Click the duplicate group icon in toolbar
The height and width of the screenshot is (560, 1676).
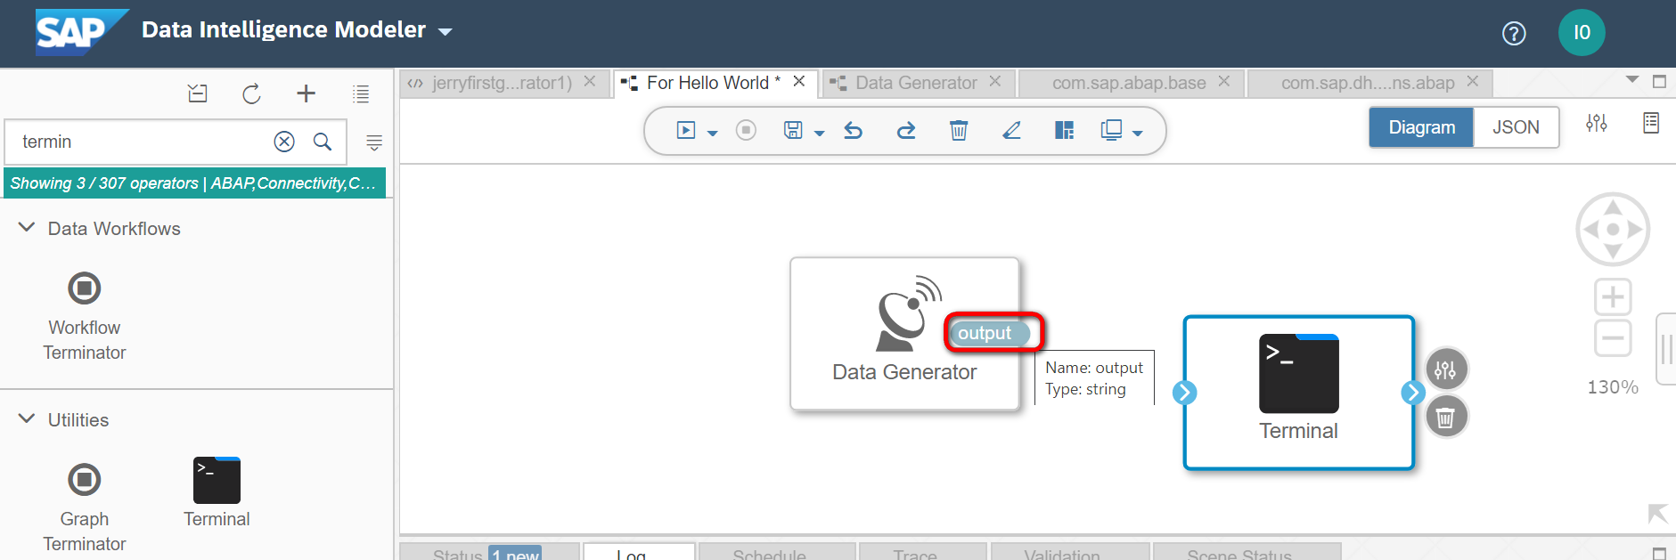pyautogui.click(x=1111, y=131)
